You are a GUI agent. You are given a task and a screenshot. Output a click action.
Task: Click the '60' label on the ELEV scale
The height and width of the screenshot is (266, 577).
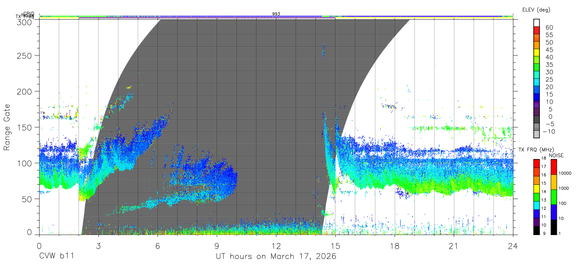tap(549, 27)
